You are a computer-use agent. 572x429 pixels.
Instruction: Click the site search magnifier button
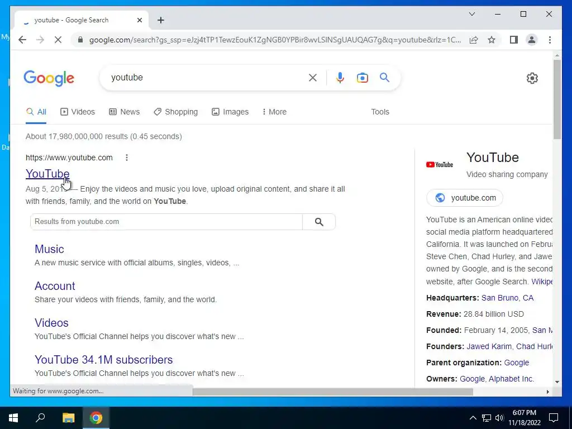[x=319, y=222]
